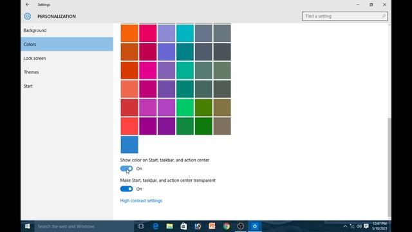
Task: Choose the bright cyan accent color
Action: click(185, 34)
